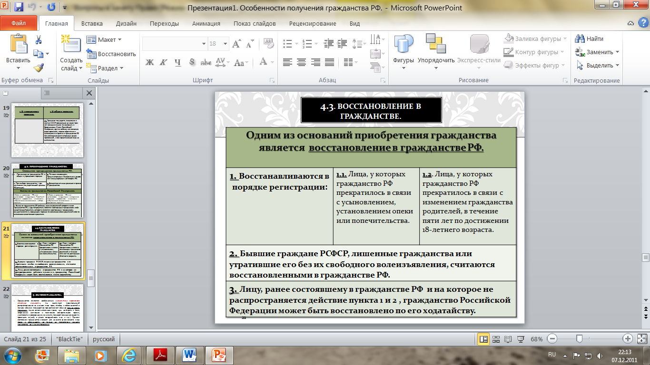
Task: Switch to Slide Sorter view icon
Action: coord(496,339)
